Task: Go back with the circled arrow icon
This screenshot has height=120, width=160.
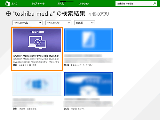Action: pyautogui.click(x=8, y=14)
